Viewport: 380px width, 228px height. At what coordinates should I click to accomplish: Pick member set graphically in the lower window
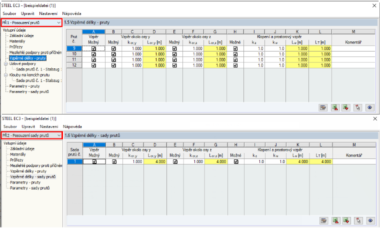coord(358,220)
